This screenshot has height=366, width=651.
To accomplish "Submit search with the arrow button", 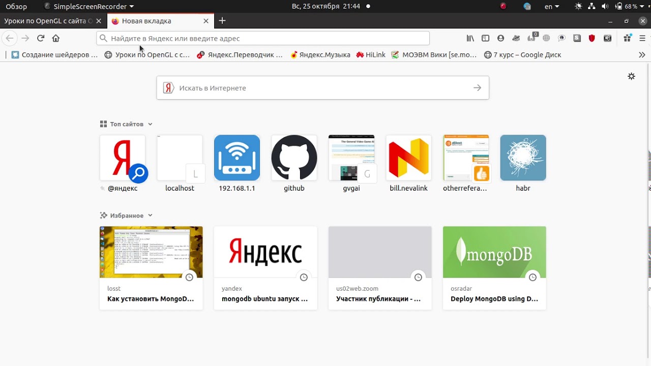I will pos(477,88).
